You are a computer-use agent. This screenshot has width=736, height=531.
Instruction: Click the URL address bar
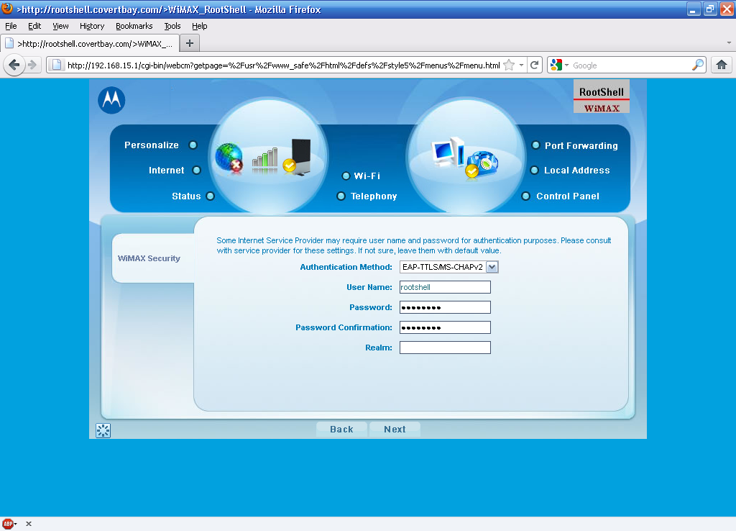tap(283, 65)
